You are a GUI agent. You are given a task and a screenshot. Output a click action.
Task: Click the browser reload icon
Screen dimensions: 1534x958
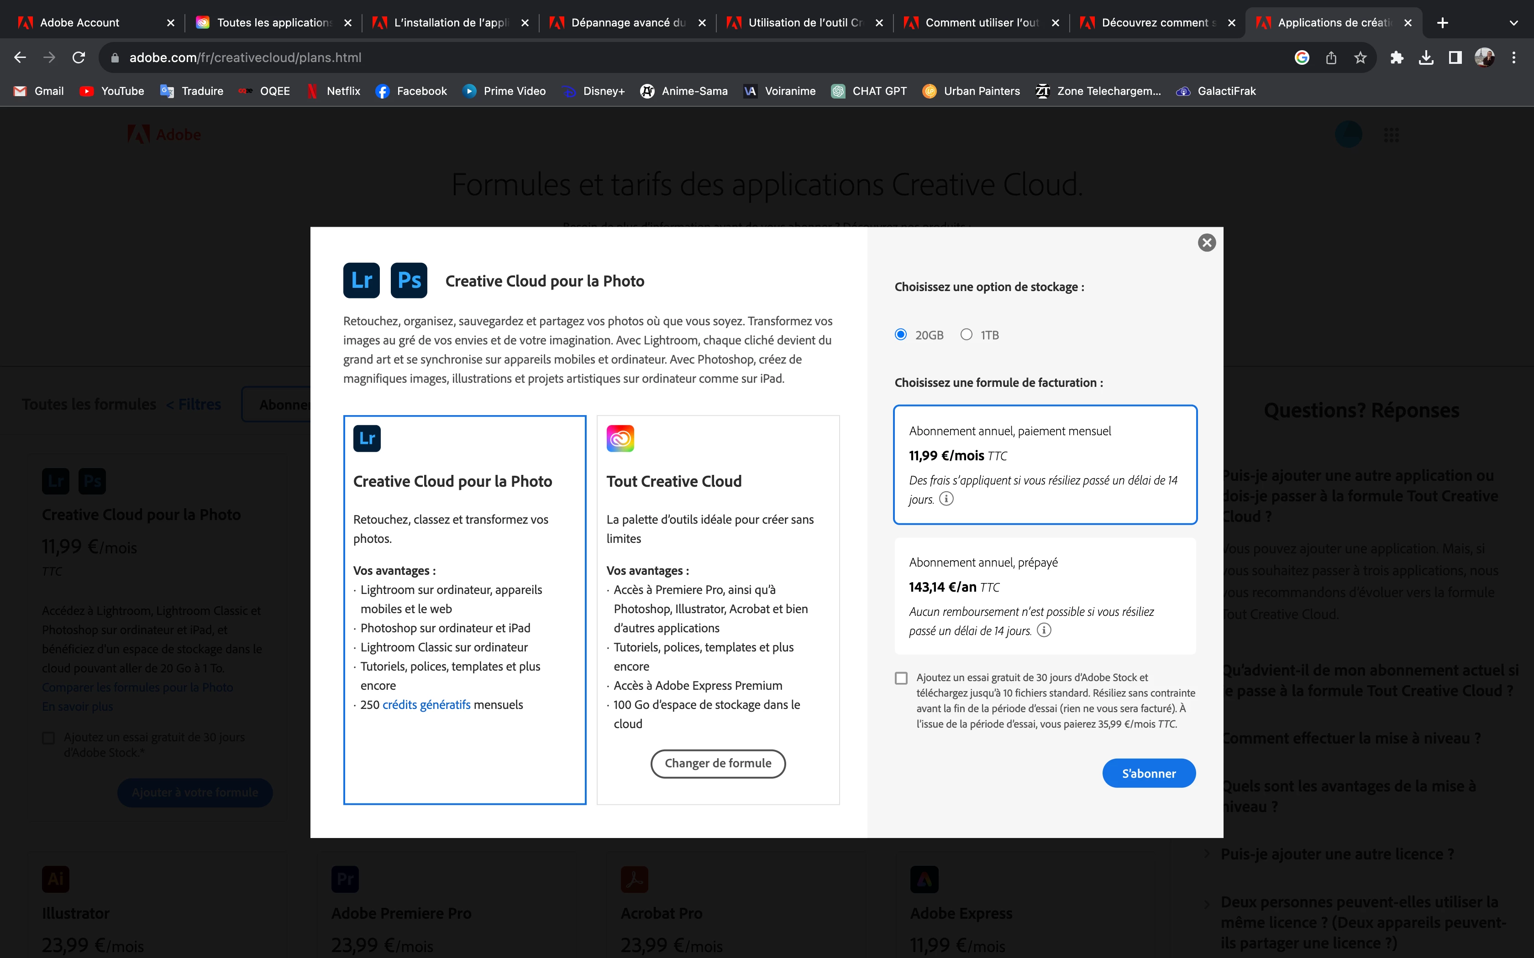coord(79,57)
